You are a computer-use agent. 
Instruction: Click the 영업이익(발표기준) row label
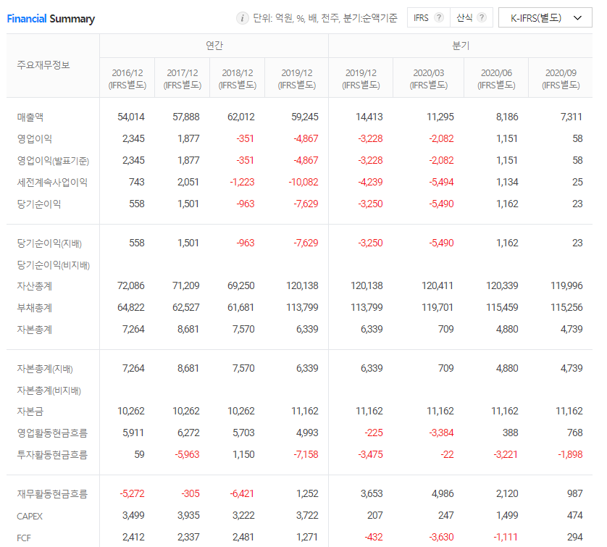(x=53, y=160)
